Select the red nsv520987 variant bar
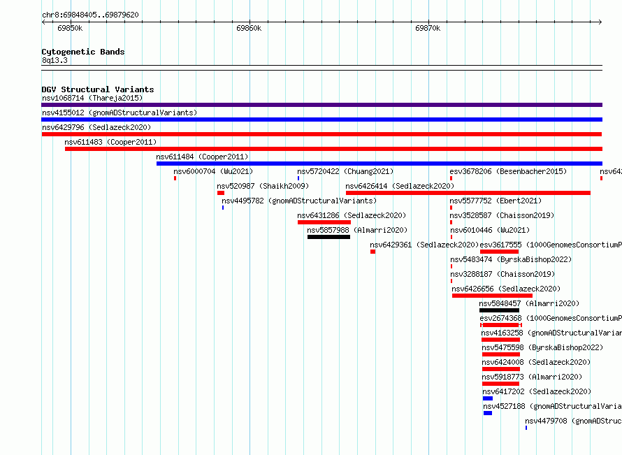The image size is (622, 455). 221,193
